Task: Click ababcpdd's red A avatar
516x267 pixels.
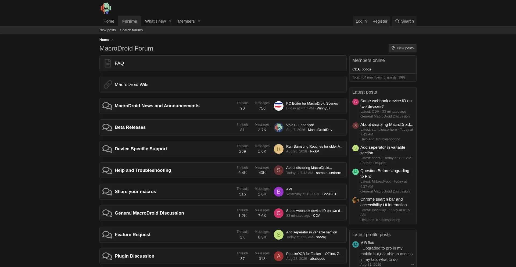Action: tap(279, 256)
